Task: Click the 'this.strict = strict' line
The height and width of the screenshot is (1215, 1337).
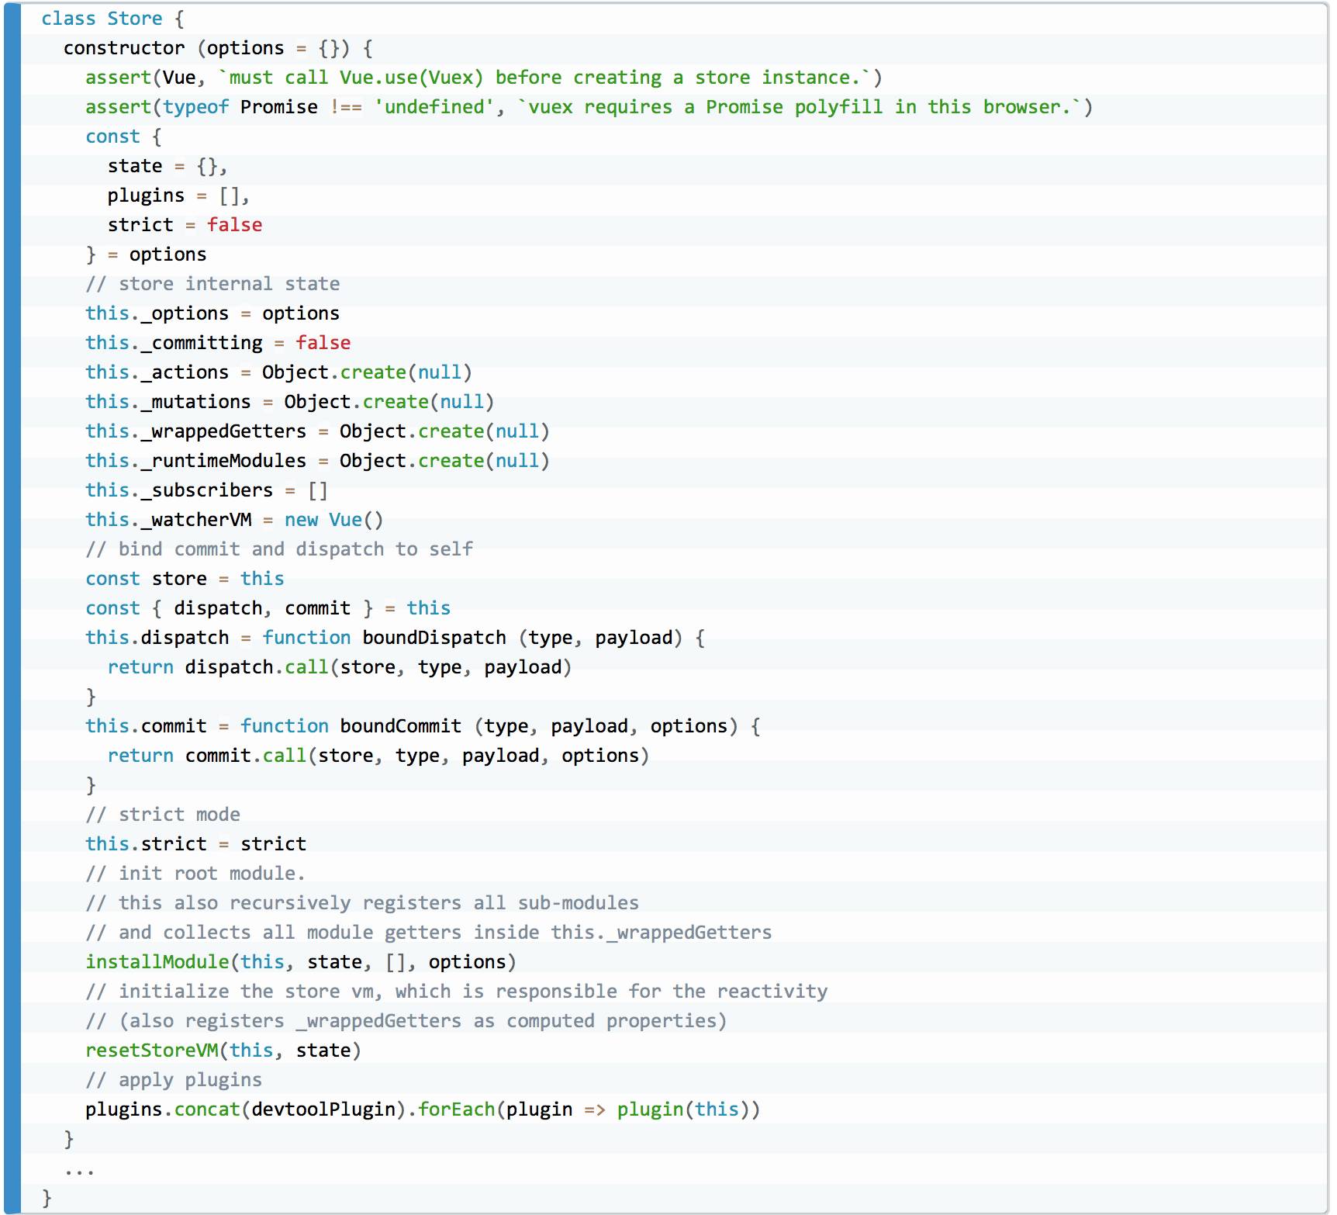Action: 195,844
